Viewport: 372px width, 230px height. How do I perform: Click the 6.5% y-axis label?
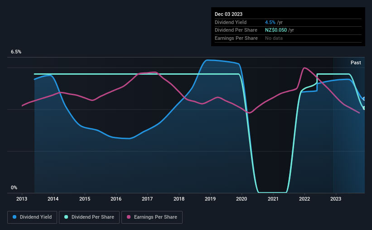tap(16, 52)
